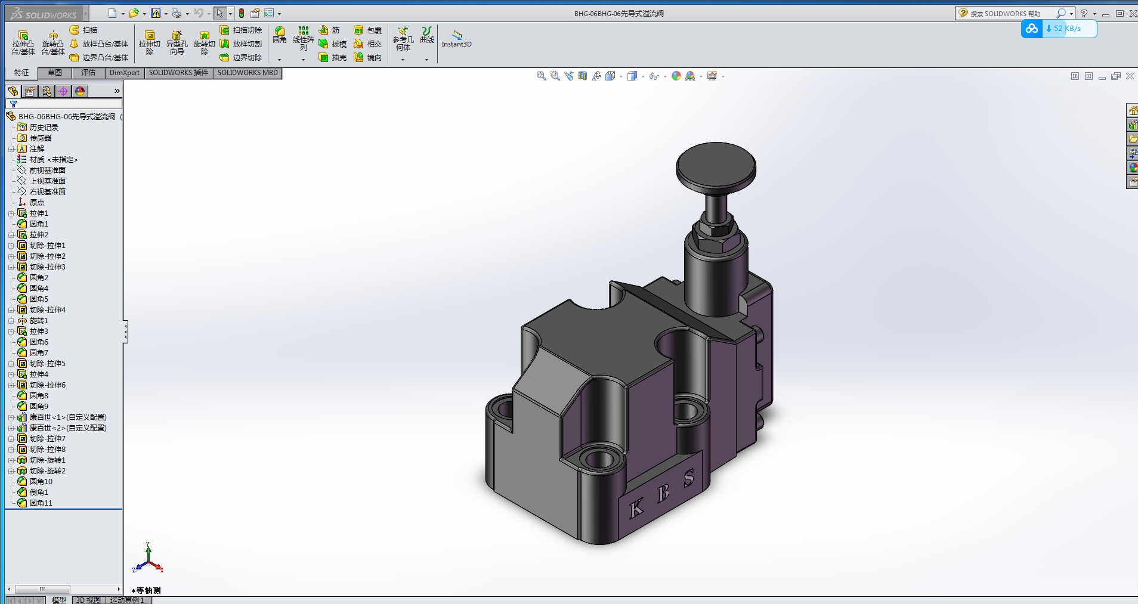Switch to the 草图 sketch tab
Viewport: 1138px width, 604px height.
point(55,73)
